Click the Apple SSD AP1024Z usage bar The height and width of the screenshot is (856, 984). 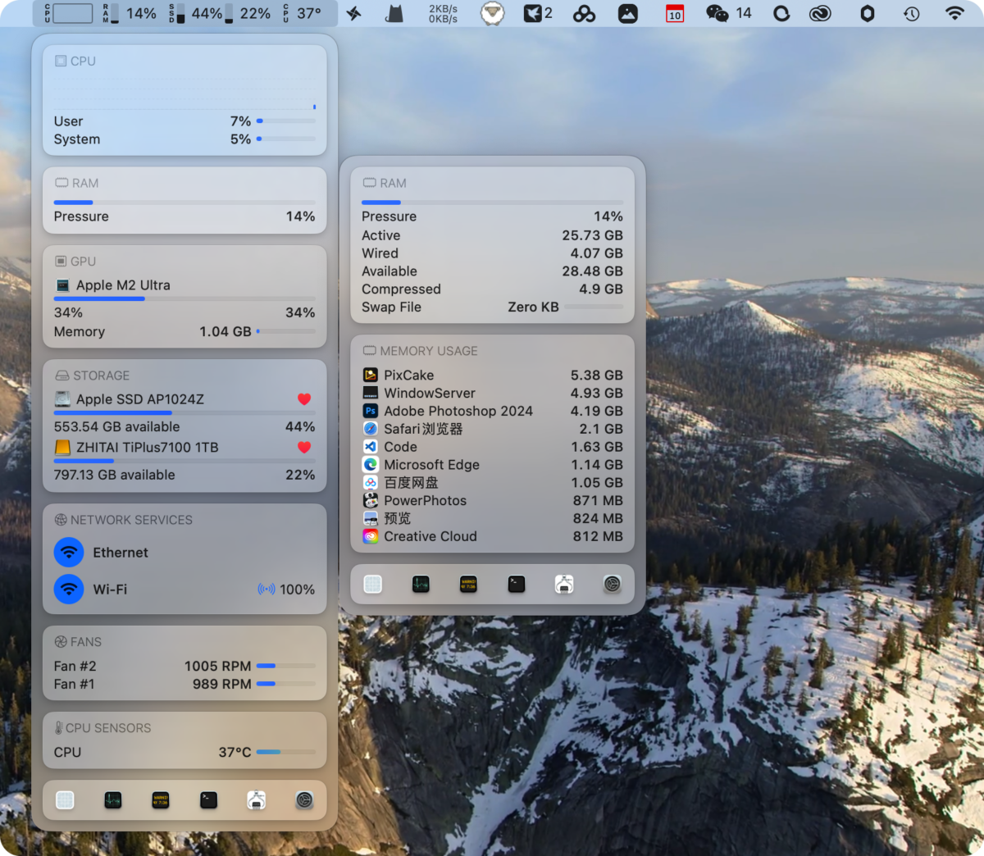pos(184,413)
